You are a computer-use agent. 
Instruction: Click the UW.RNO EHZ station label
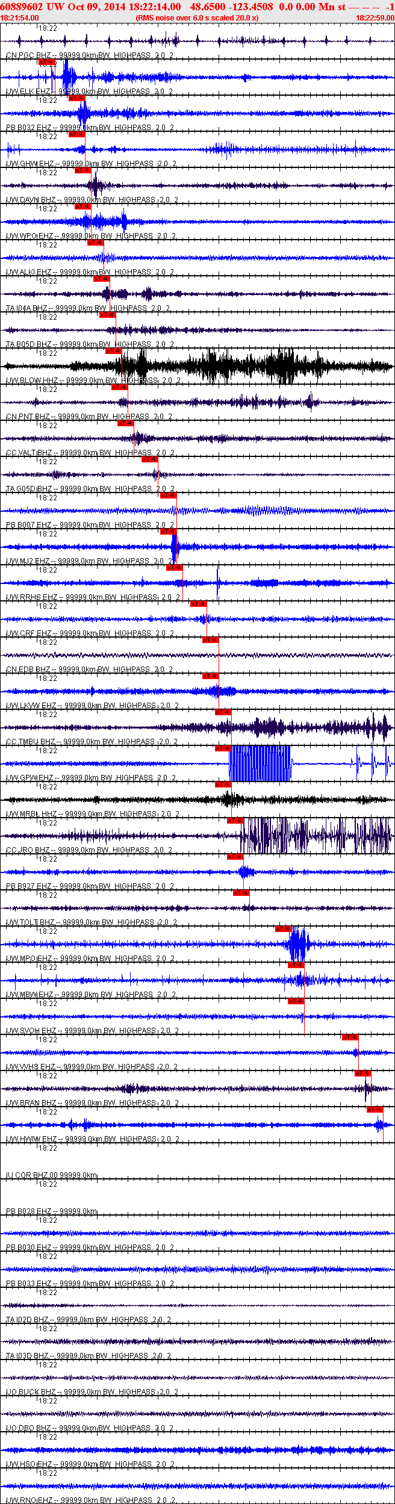click(29, 1500)
